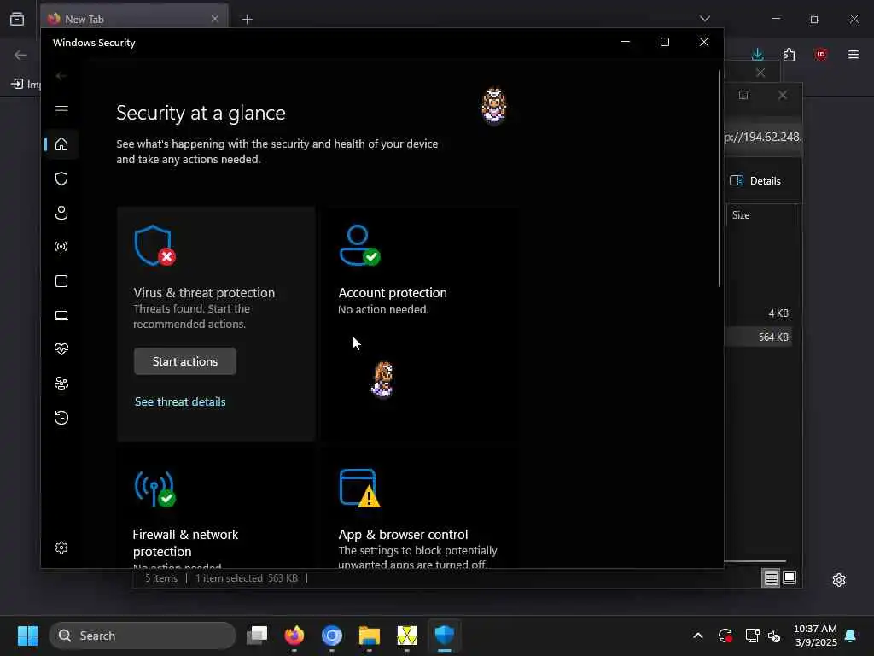Click the Start actions button
Viewport: 874px width, 656px height.
point(185,361)
